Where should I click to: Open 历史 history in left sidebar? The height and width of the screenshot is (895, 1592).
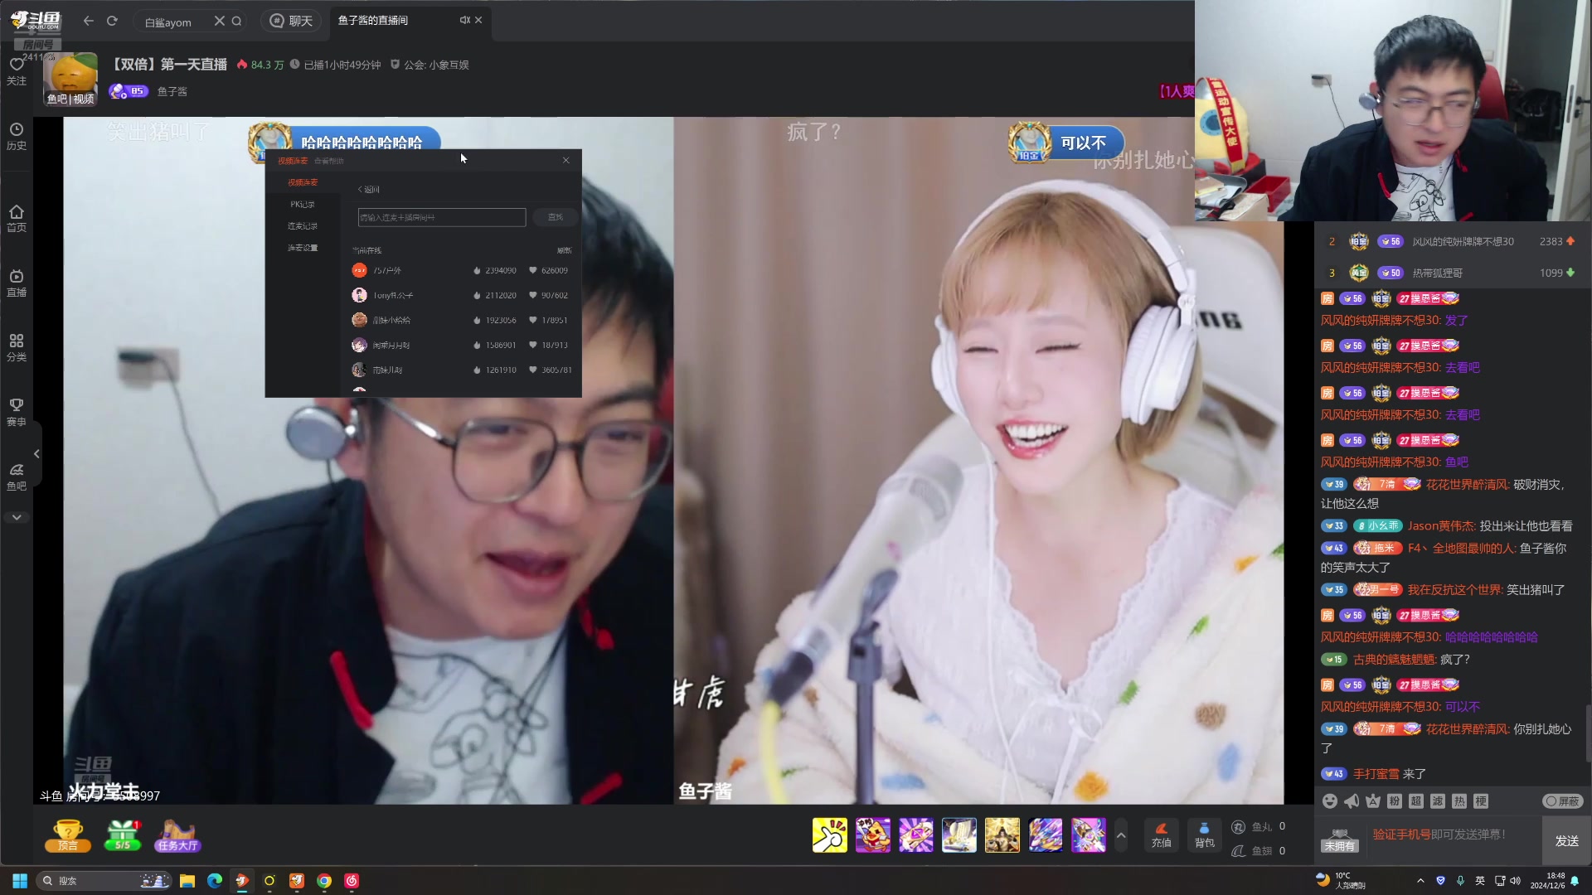pos(17,136)
